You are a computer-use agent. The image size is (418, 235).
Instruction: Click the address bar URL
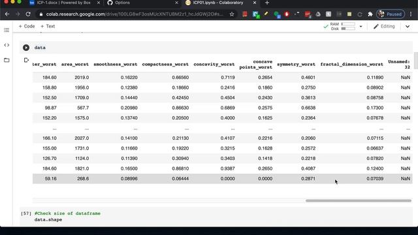(135, 14)
